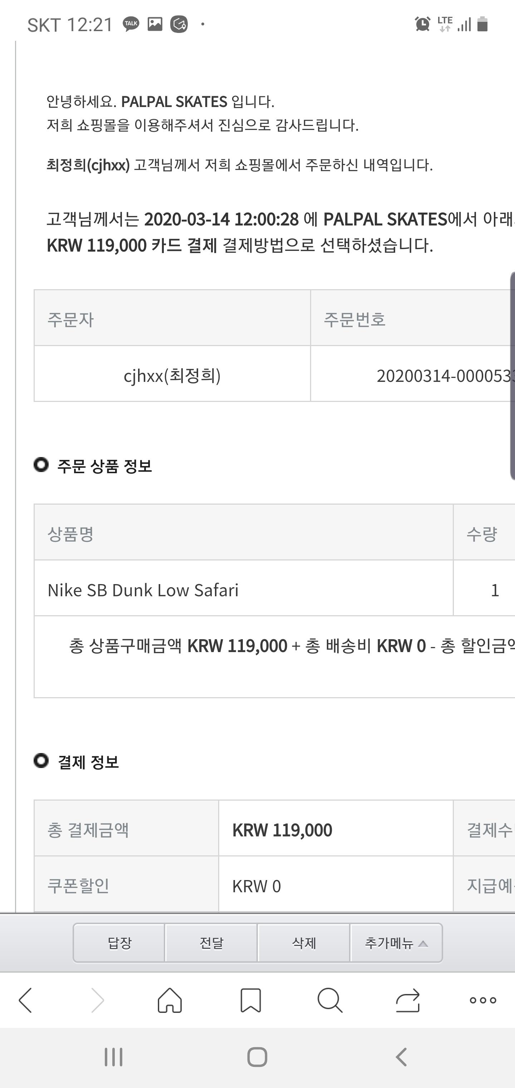Go to browser home page
This screenshot has height=1088, width=515.
(170, 1000)
